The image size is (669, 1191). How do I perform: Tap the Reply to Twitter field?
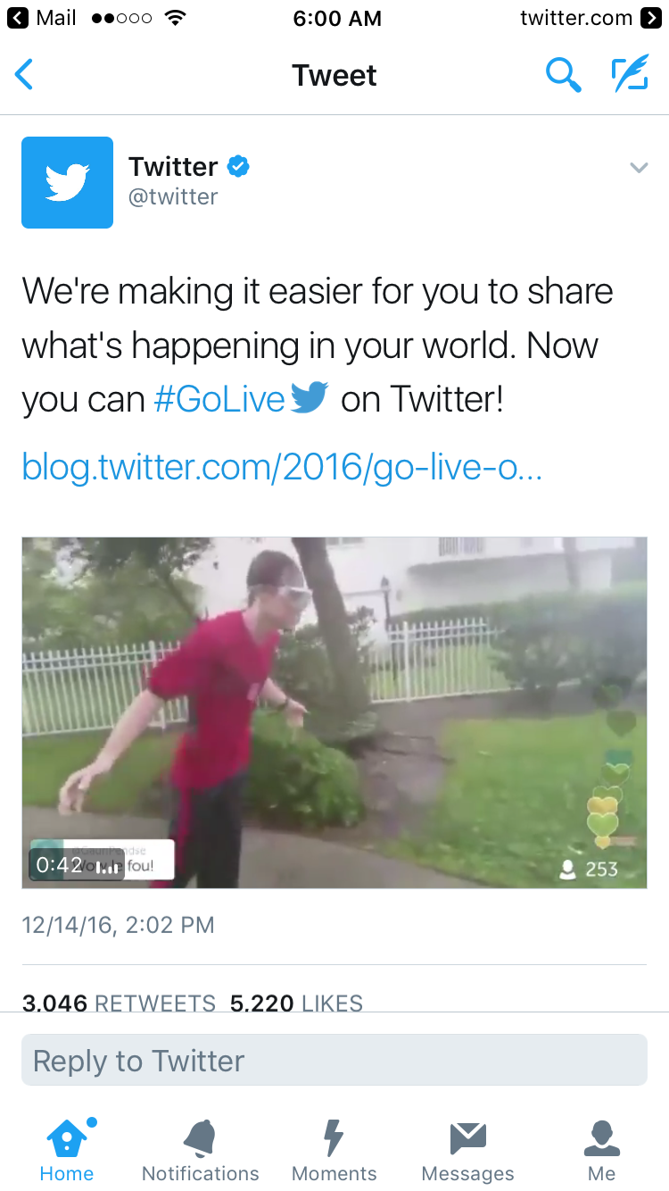(334, 1060)
